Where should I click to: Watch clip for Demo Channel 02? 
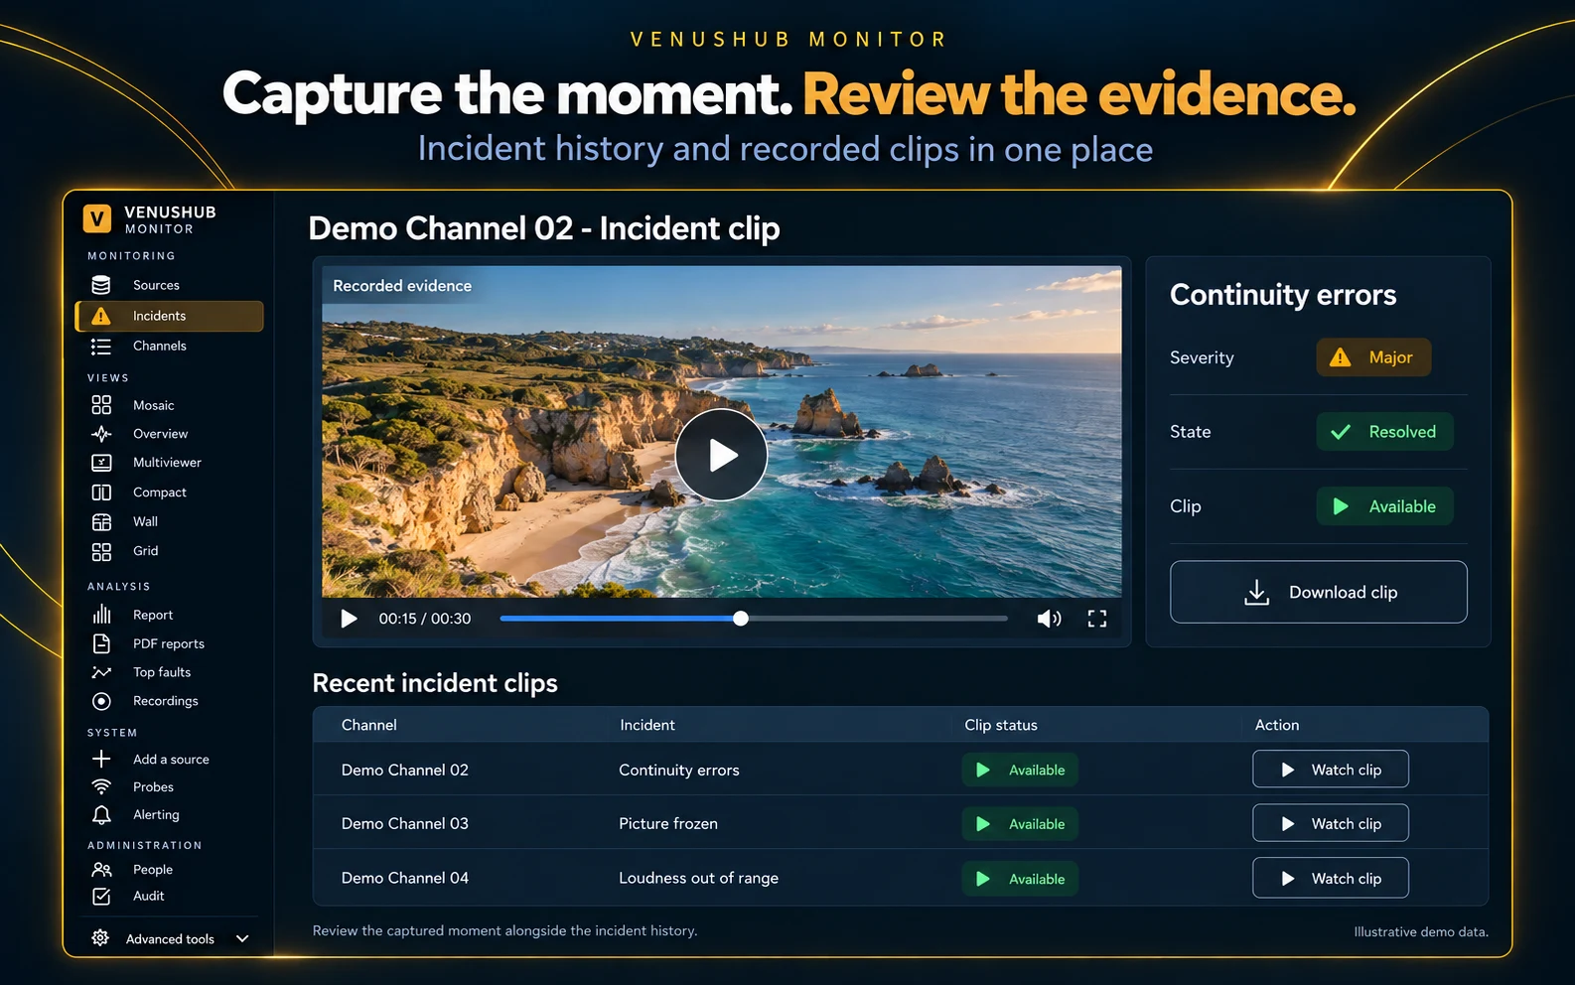(1331, 770)
